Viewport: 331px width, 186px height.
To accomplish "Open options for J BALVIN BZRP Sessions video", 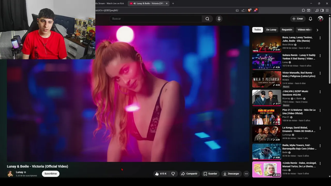I will [320, 92].
